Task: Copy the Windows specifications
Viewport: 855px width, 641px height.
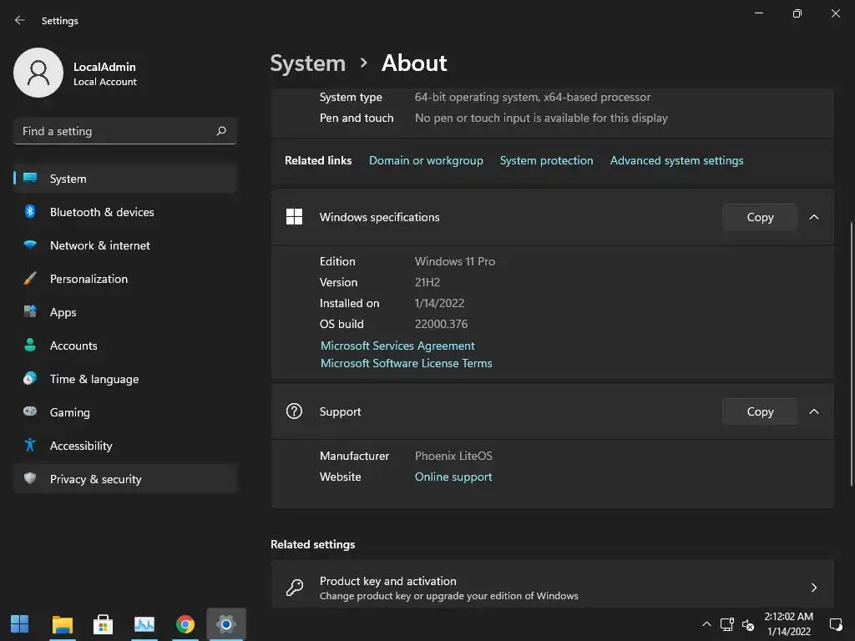Action: pos(760,217)
